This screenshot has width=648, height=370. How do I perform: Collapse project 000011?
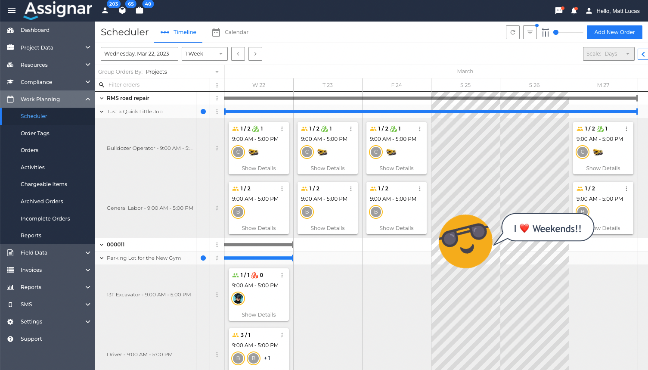click(102, 245)
